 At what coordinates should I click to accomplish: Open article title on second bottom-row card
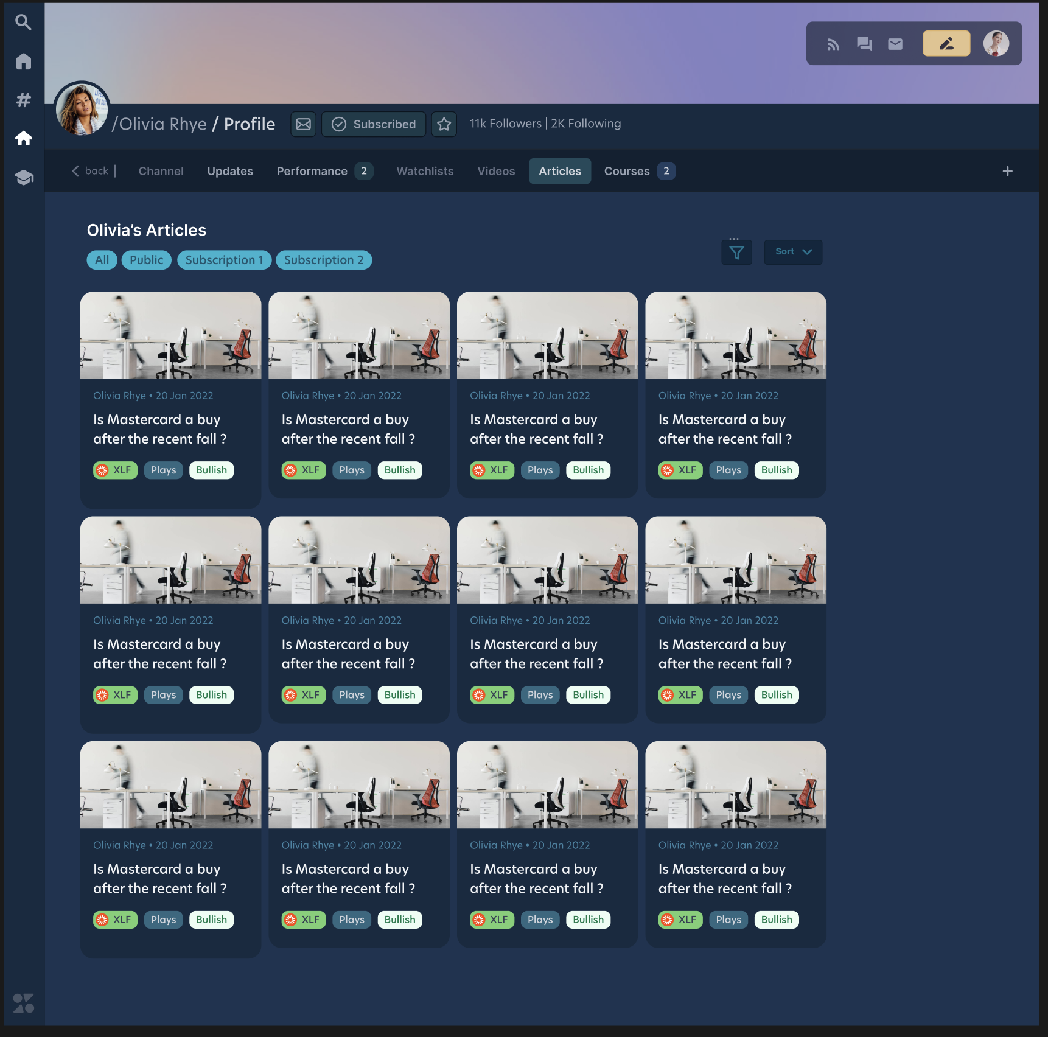(x=348, y=879)
